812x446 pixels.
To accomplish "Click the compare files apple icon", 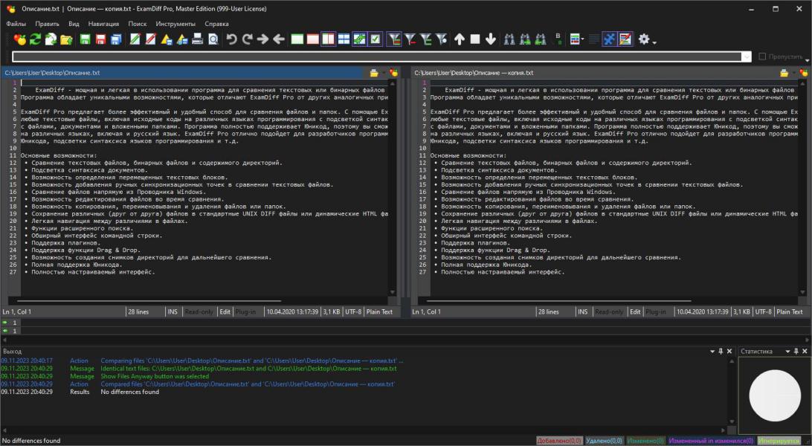I will click(x=19, y=39).
